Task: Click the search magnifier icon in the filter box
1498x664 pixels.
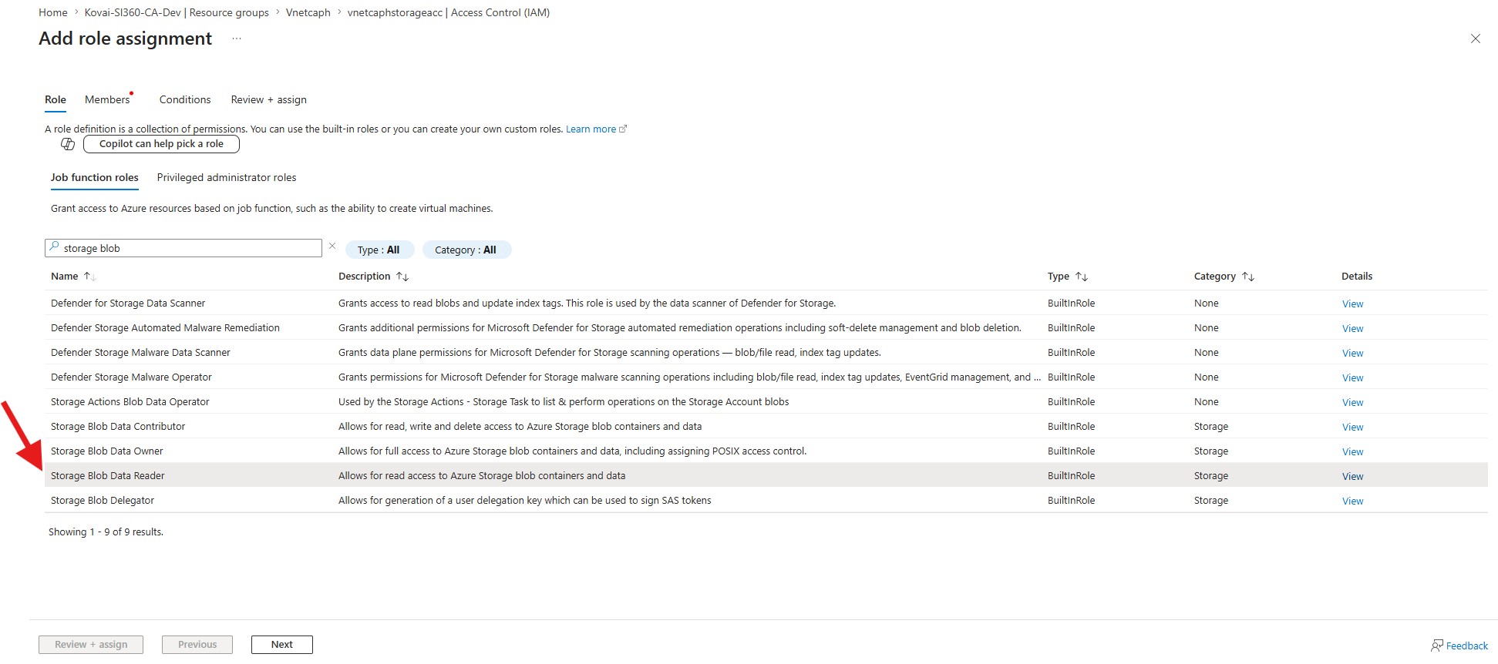Action: coord(54,247)
